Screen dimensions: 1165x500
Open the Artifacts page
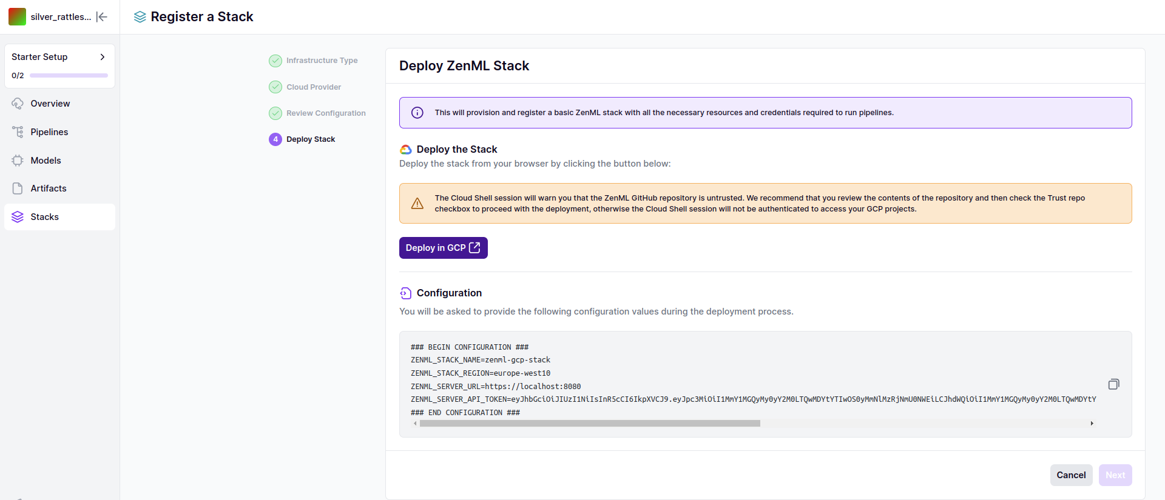59,188
